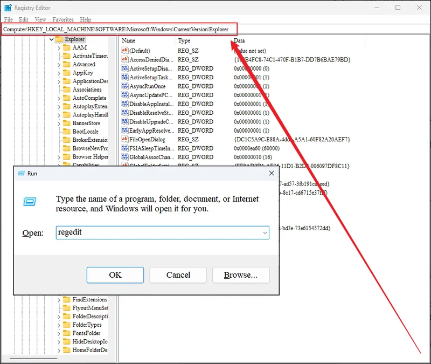Select the ApplicationDes key
Image resolution: width=431 pixels, height=364 pixels.
(x=90, y=81)
